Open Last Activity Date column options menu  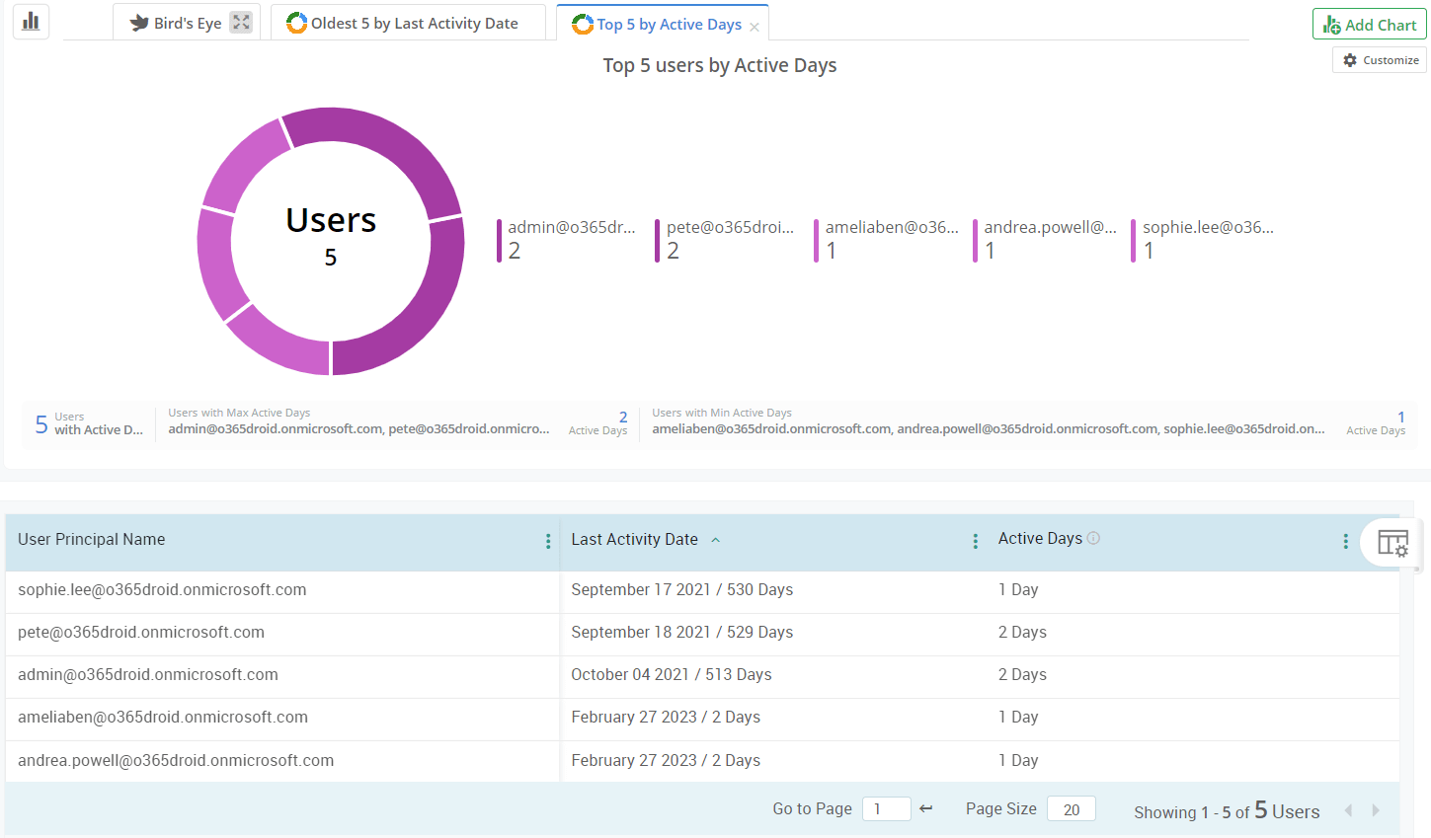click(x=976, y=541)
